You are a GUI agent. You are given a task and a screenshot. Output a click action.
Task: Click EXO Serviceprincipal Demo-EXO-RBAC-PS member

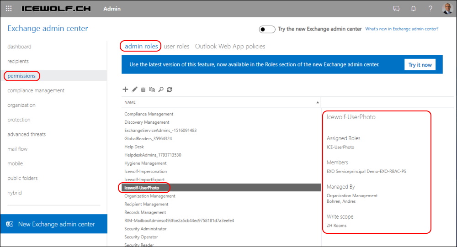tap(367, 171)
